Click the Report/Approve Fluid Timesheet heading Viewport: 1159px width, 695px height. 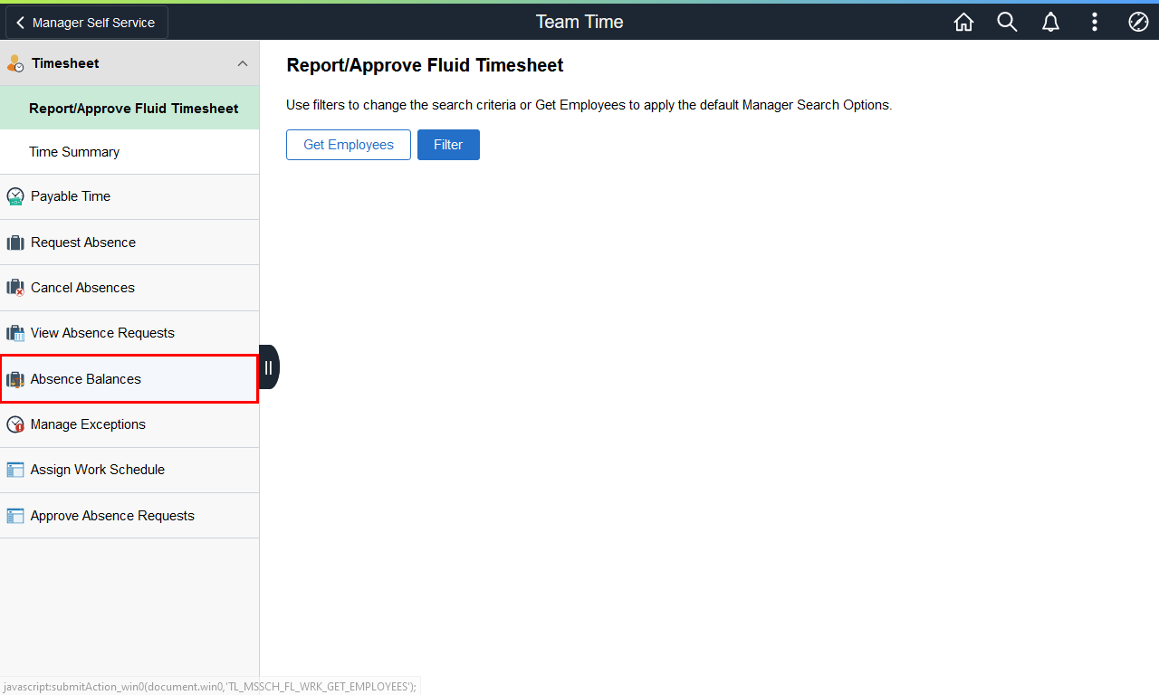click(x=425, y=65)
